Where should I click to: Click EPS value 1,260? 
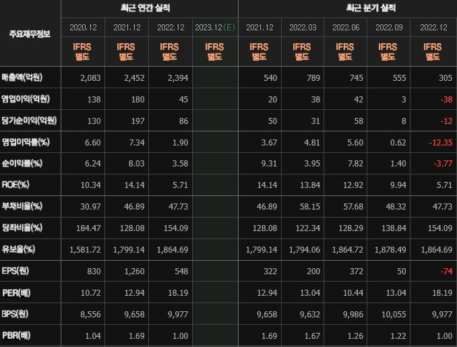pos(134,272)
